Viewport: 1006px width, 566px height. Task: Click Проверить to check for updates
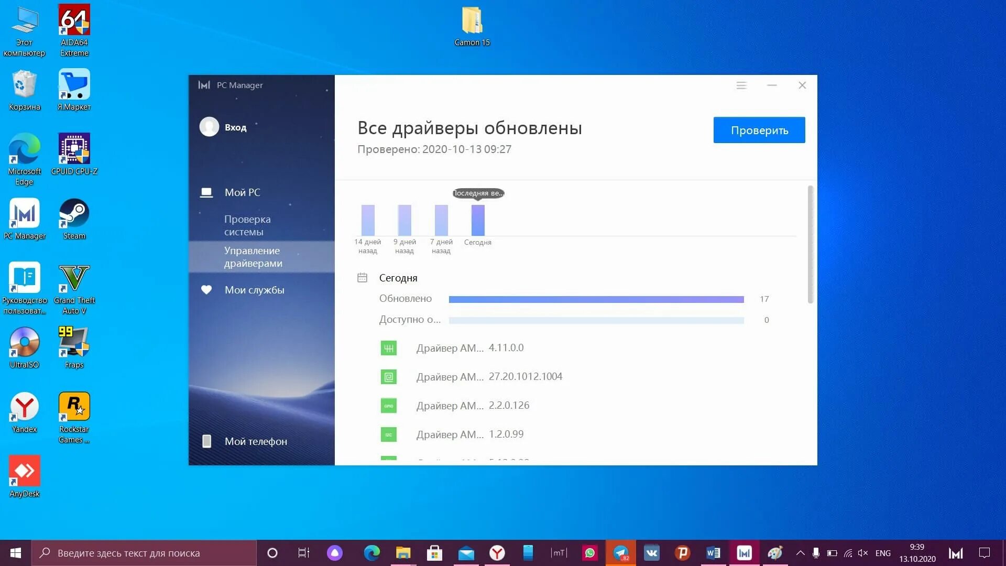click(759, 130)
